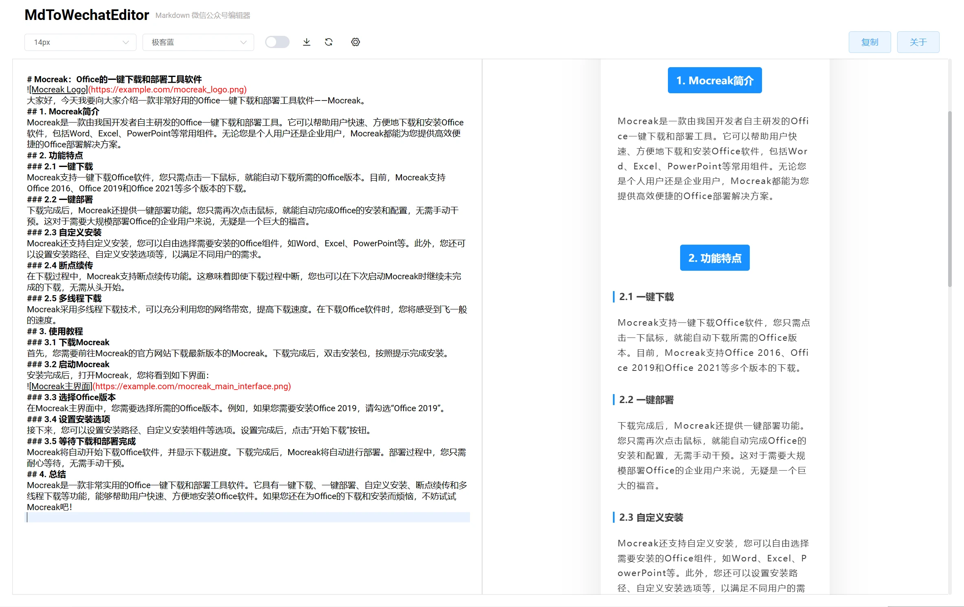This screenshot has height=607, width=964.
Task: Click the 复制 button
Action: (870, 42)
